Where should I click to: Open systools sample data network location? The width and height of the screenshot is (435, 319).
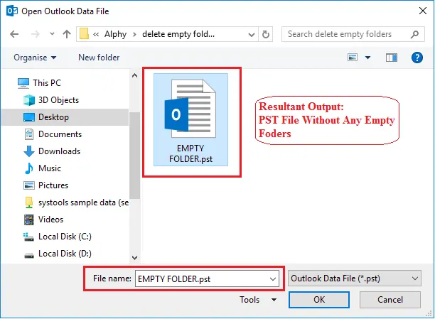[x=83, y=202]
